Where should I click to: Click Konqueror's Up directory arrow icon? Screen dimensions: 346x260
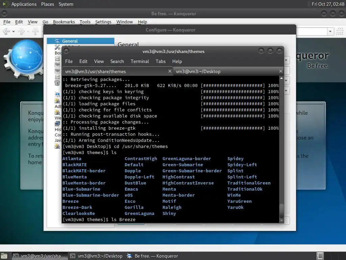35,31
